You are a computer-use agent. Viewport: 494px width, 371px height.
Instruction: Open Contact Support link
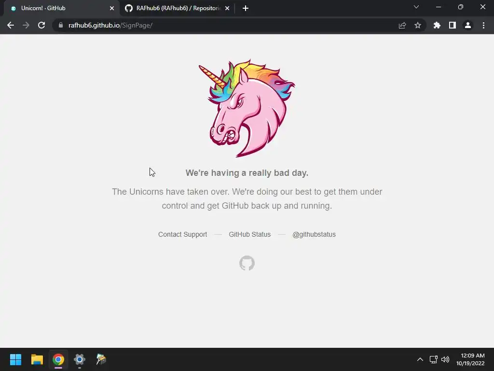pos(182,234)
